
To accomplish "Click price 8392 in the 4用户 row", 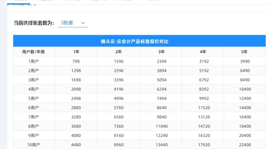I will [x=204, y=89].
